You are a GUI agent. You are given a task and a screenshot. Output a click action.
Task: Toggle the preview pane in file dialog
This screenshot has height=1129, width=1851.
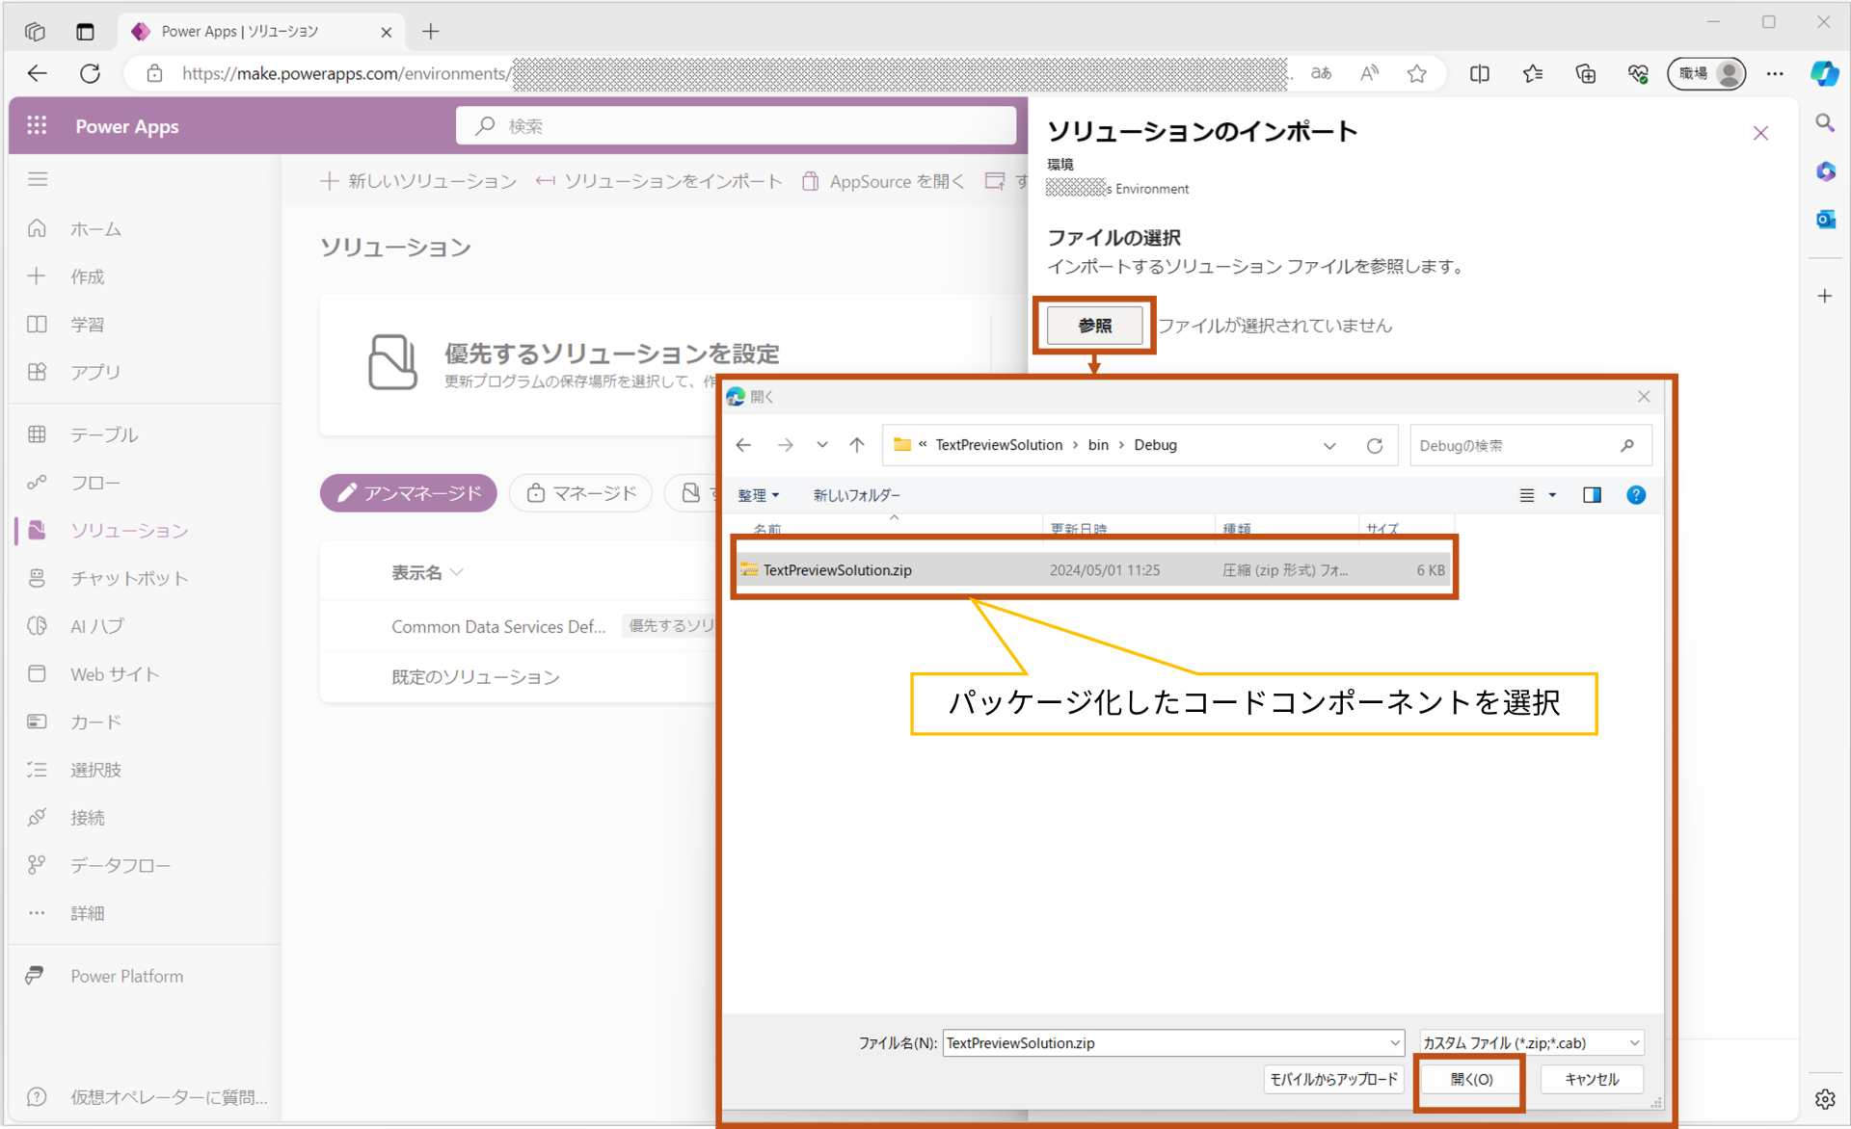pos(1592,495)
